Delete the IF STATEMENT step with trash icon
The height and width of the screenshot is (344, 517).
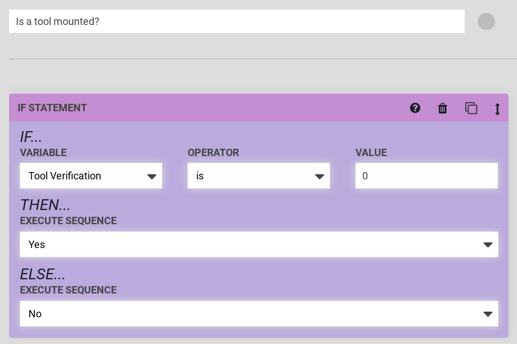[x=442, y=108]
